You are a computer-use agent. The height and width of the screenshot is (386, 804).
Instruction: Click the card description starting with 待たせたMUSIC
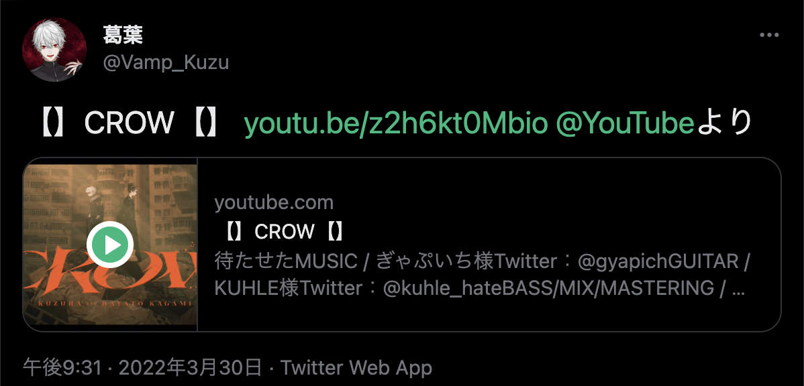pyautogui.click(x=483, y=275)
